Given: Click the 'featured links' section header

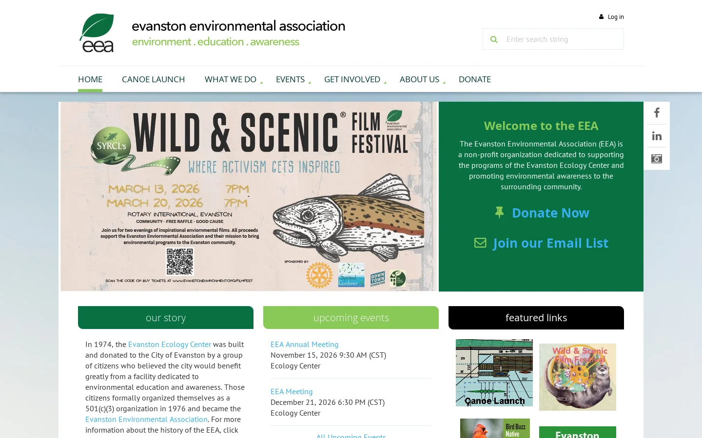Looking at the screenshot, I should [536, 318].
